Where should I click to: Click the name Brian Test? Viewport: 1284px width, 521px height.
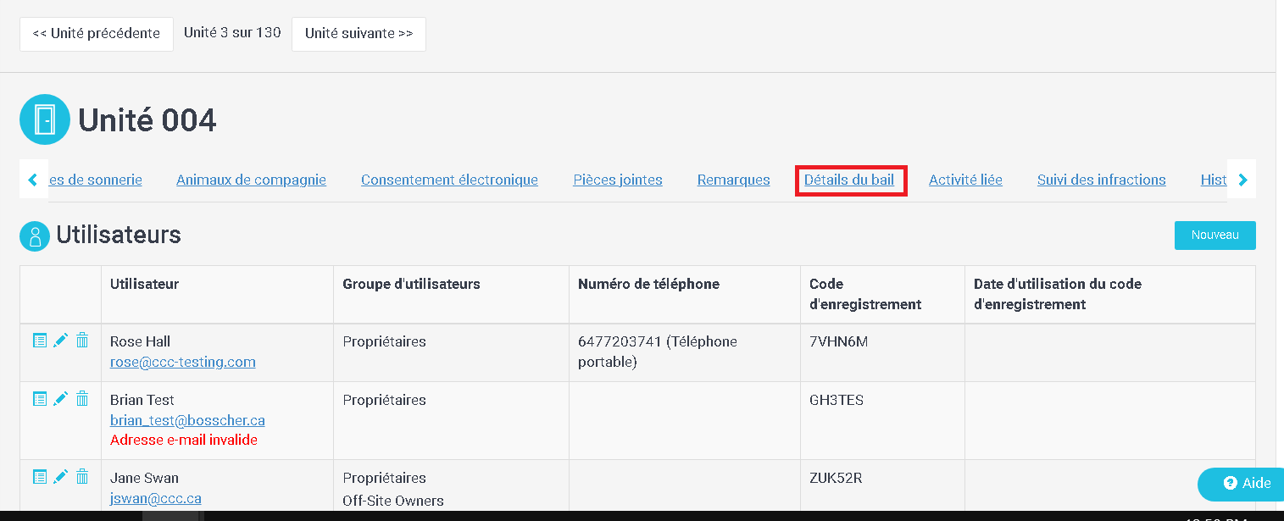(x=142, y=400)
